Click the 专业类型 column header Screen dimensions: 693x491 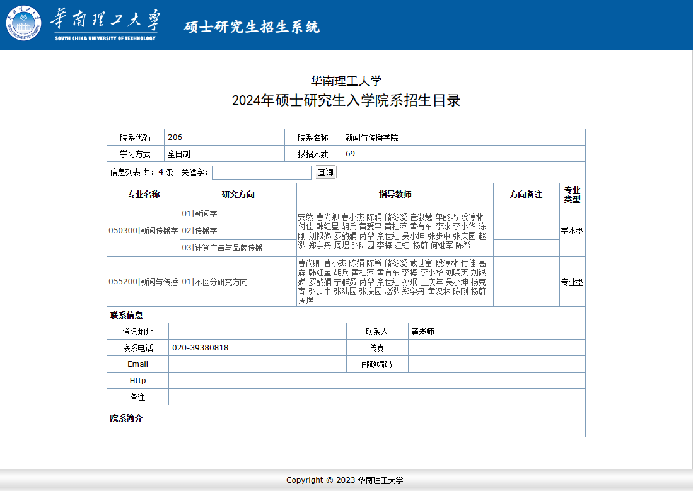click(x=573, y=194)
